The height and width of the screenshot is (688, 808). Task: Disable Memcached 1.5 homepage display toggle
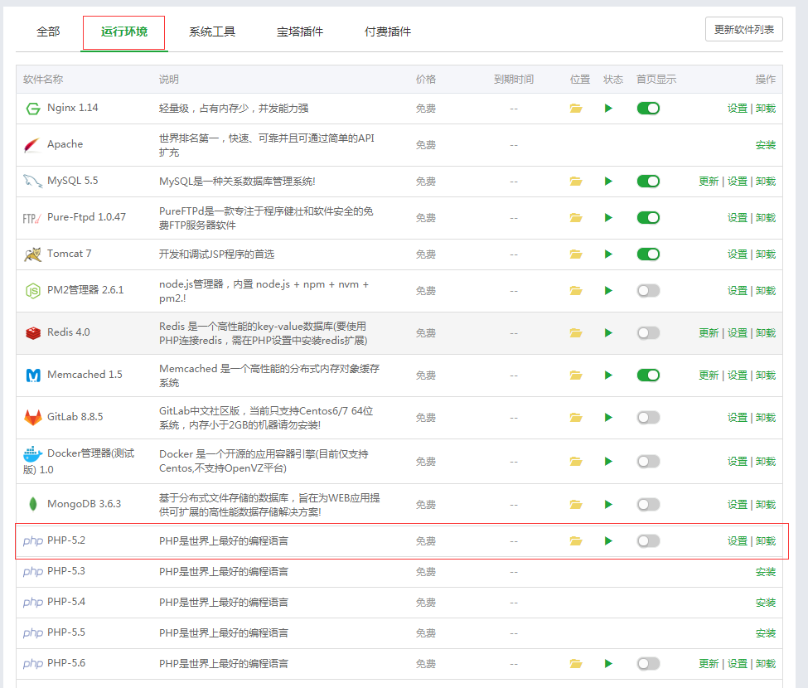pyautogui.click(x=648, y=375)
